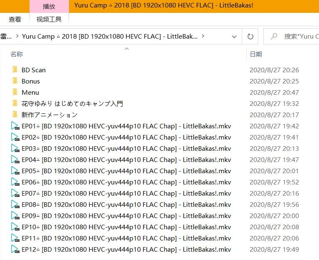
Task: Select the Menu folder icon
Action: click(15, 92)
